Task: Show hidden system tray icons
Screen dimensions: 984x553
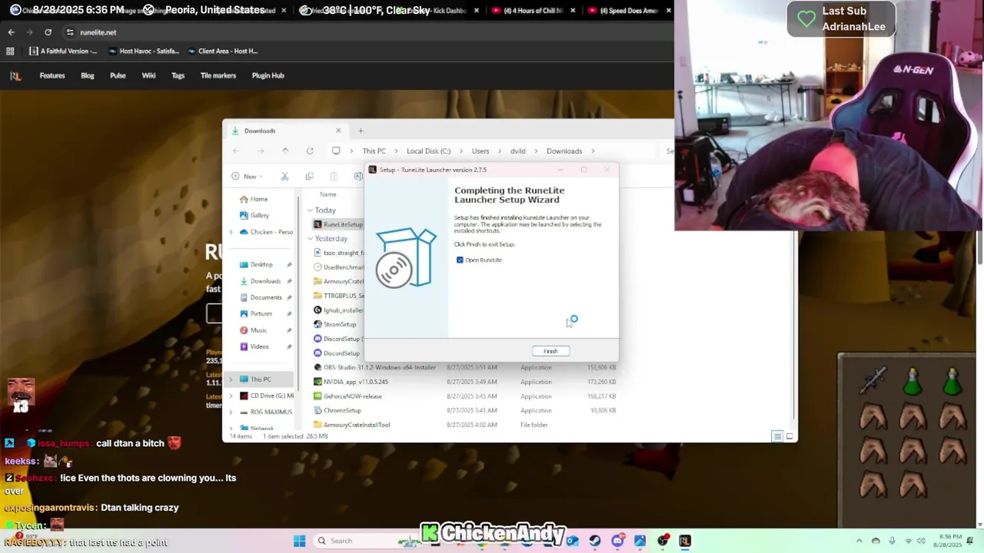Action: [x=859, y=541]
